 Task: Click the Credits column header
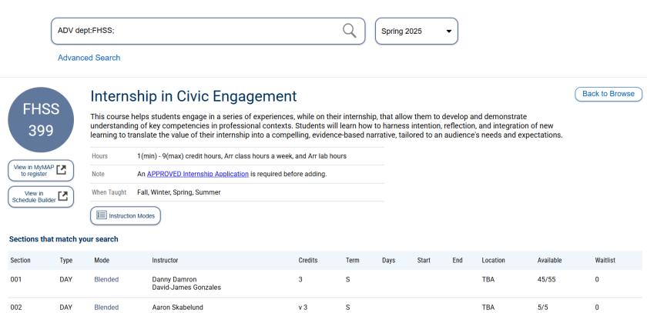point(308,261)
